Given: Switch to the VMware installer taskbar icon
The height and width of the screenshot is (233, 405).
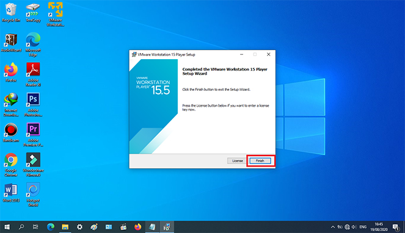Looking at the screenshot, I should click(x=167, y=227).
